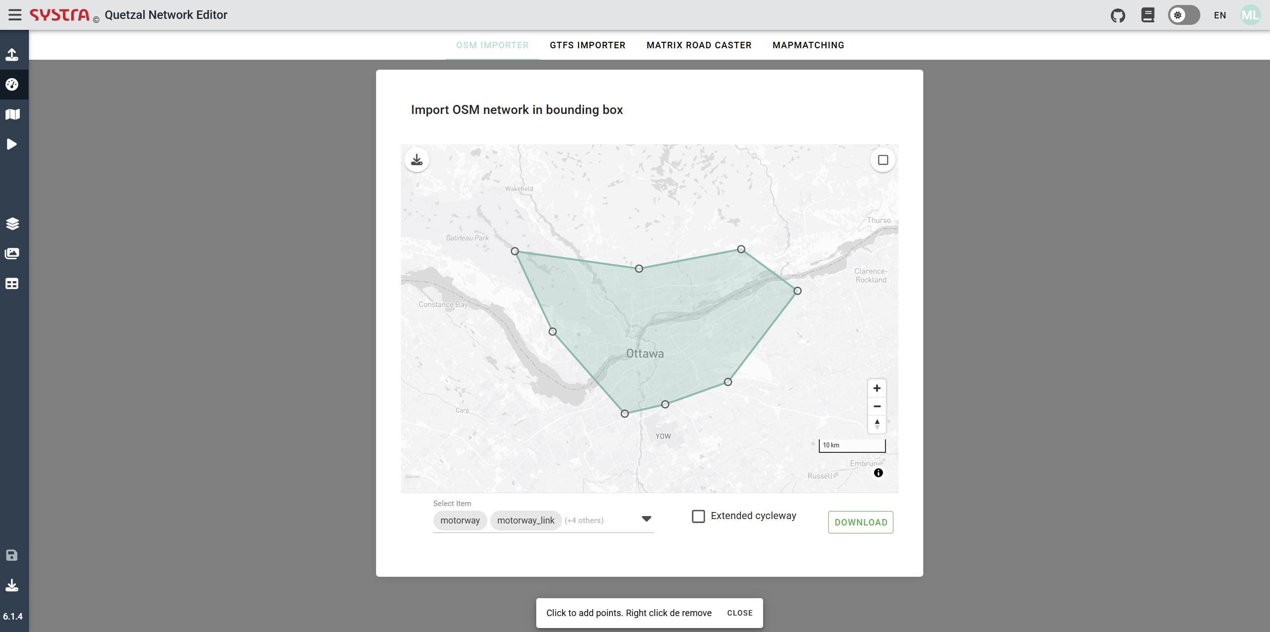Enable the Extended cycleway checkbox
Viewport: 1270px width, 632px height.
(x=698, y=516)
